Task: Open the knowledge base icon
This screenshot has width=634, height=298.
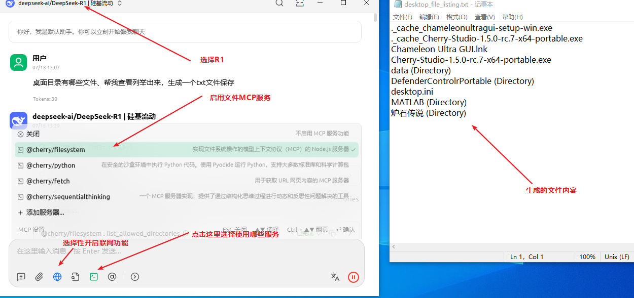Action: click(x=76, y=277)
